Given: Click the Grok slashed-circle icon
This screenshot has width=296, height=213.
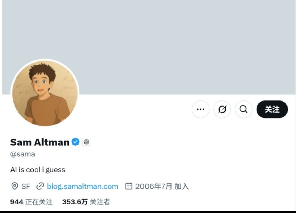Looking at the screenshot, I should pos(222,109).
